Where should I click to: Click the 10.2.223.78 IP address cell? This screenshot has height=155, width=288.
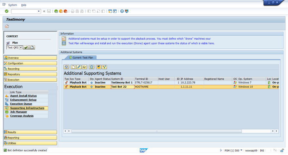coord(192,83)
